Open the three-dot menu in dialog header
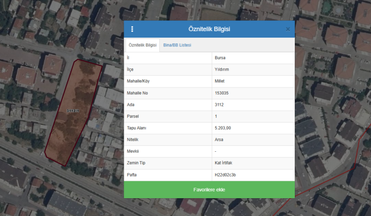The height and width of the screenshot is (216, 371). 132,29
